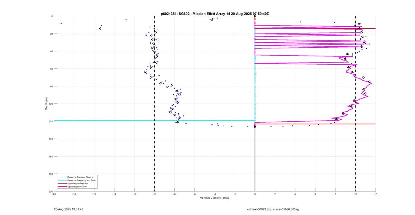Viewport: 415px width, 215px height.
Task: Click the blue dot symbol in the legend
Action: 62,177
